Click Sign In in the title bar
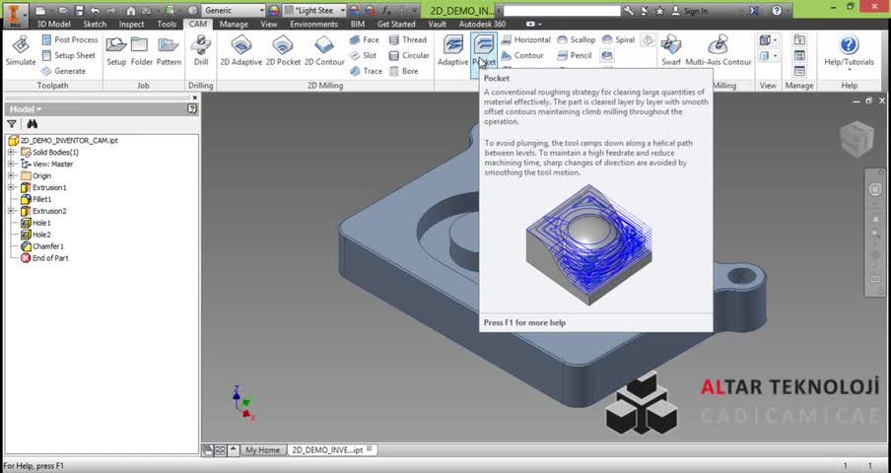Viewport: 891px width, 473px height. tap(695, 10)
